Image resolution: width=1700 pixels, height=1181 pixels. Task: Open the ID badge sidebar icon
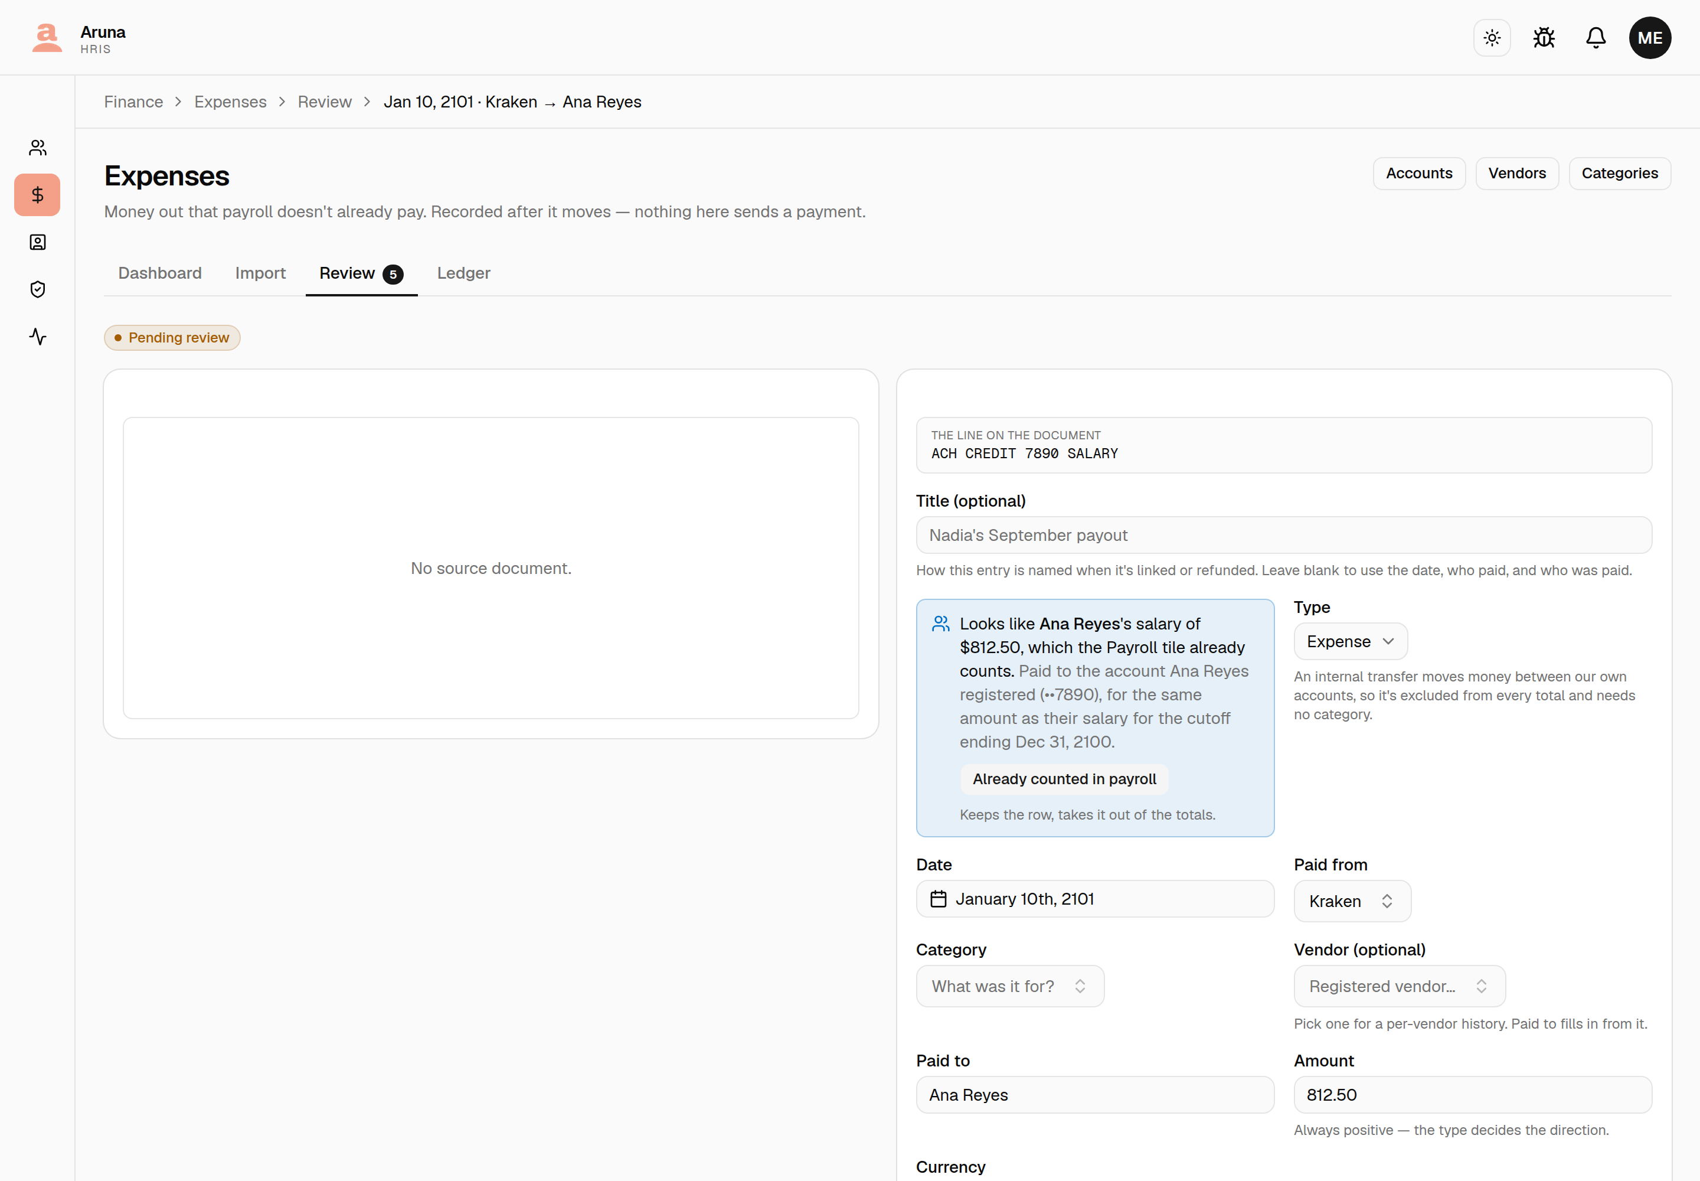(38, 242)
